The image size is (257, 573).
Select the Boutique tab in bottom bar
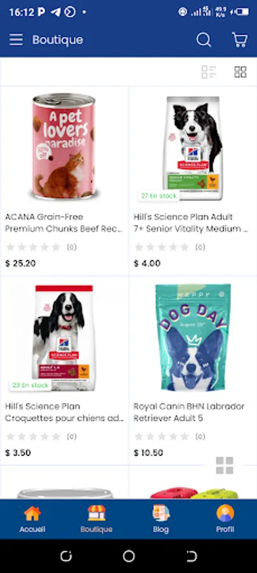click(x=97, y=520)
